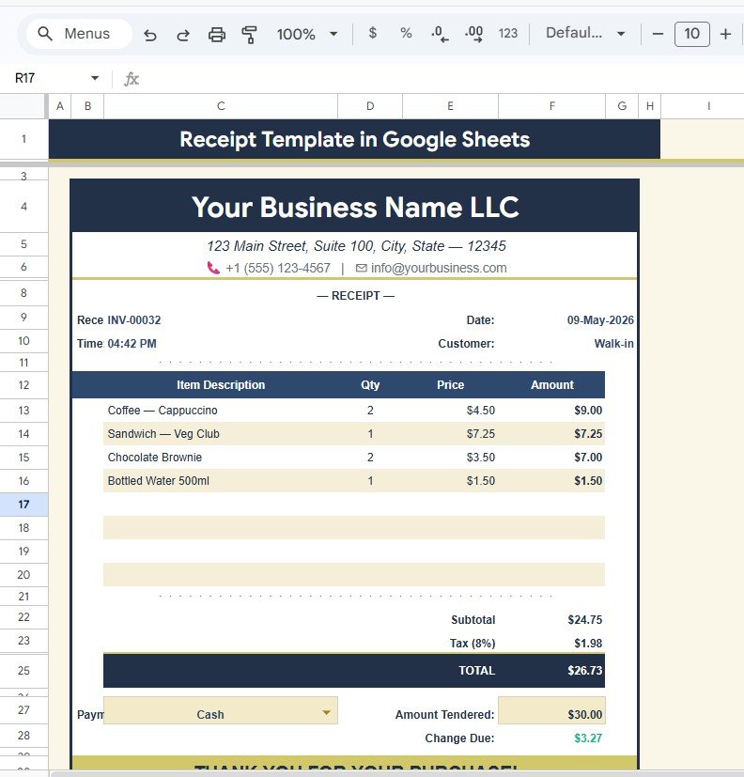Click the 'Receipt Template in Google Sheets' title
The width and height of the screenshot is (744, 777).
click(x=355, y=139)
